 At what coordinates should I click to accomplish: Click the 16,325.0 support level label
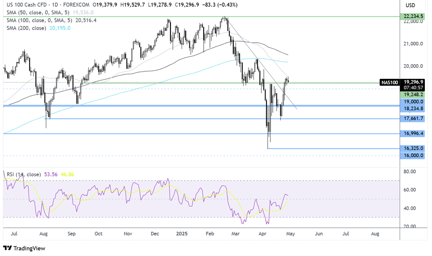click(413, 148)
